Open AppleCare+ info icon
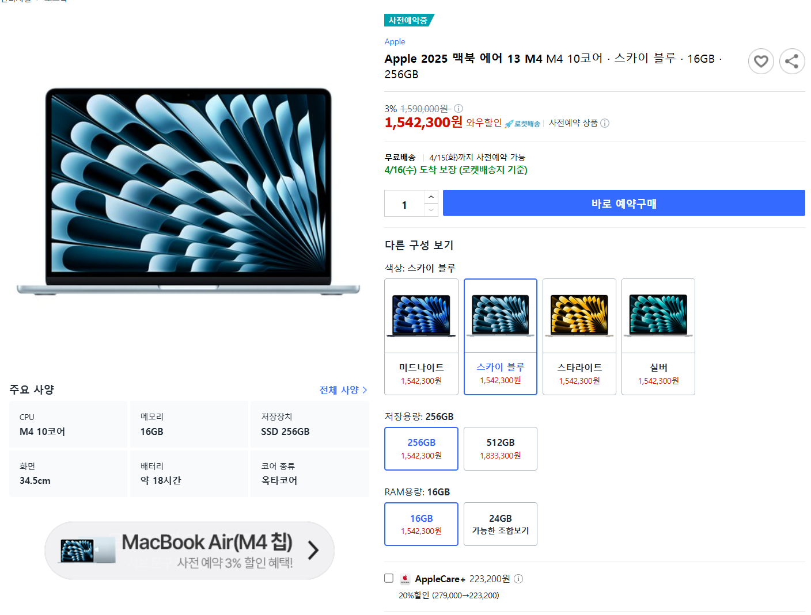This screenshot has width=811, height=615. click(518, 579)
